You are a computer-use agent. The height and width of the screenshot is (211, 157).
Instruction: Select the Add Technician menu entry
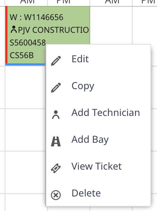pos(98,113)
